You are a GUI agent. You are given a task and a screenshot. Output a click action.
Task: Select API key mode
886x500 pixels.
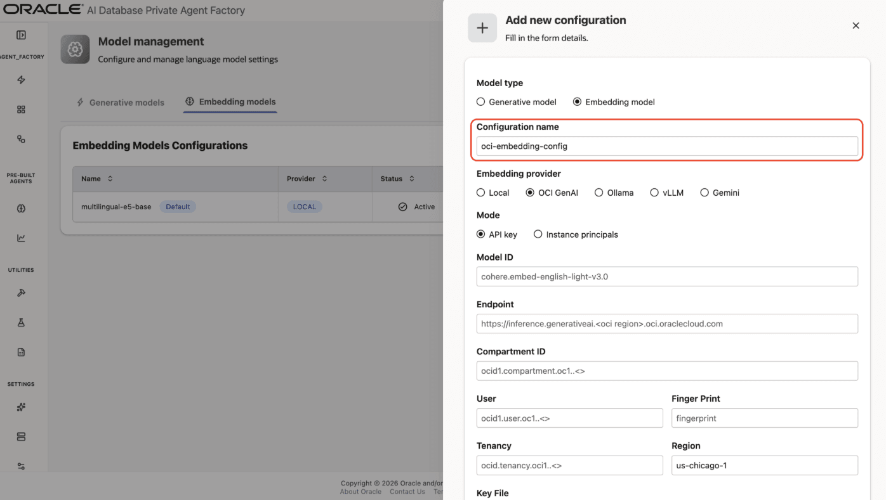click(x=480, y=234)
